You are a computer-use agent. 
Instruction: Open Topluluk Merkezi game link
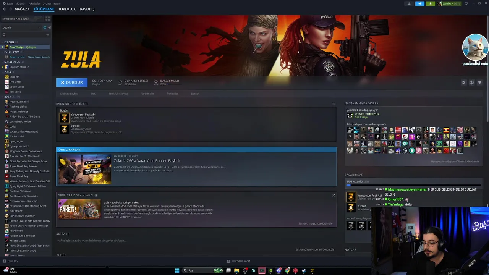coord(118,94)
